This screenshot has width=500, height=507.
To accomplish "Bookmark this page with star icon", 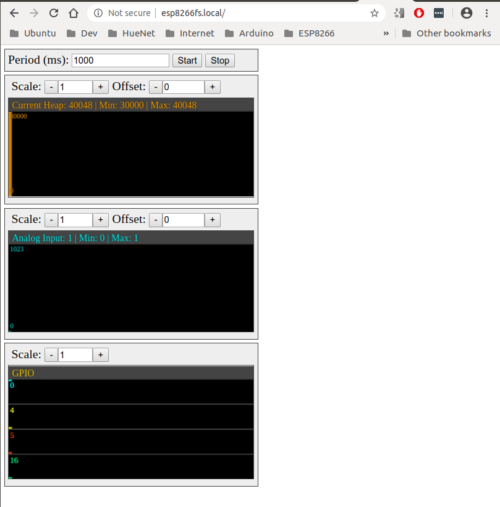I will 374,13.
